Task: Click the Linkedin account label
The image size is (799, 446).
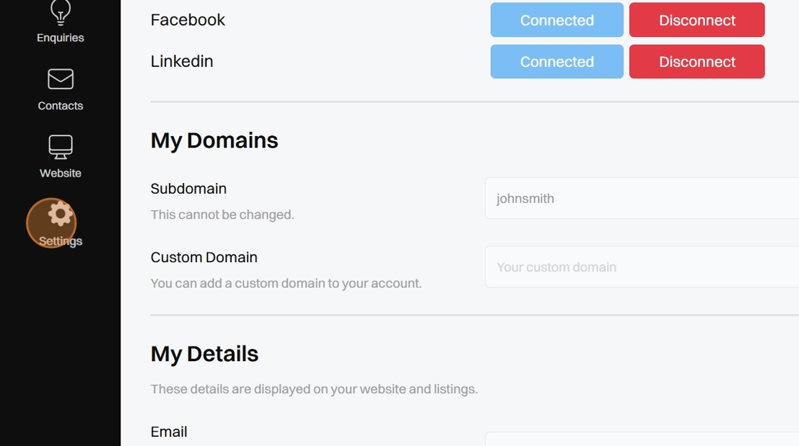Action: [182, 61]
